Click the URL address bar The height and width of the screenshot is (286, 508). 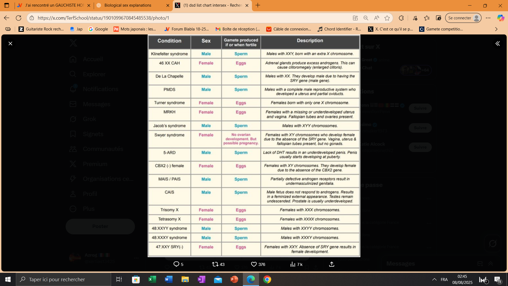pos(185,18)
